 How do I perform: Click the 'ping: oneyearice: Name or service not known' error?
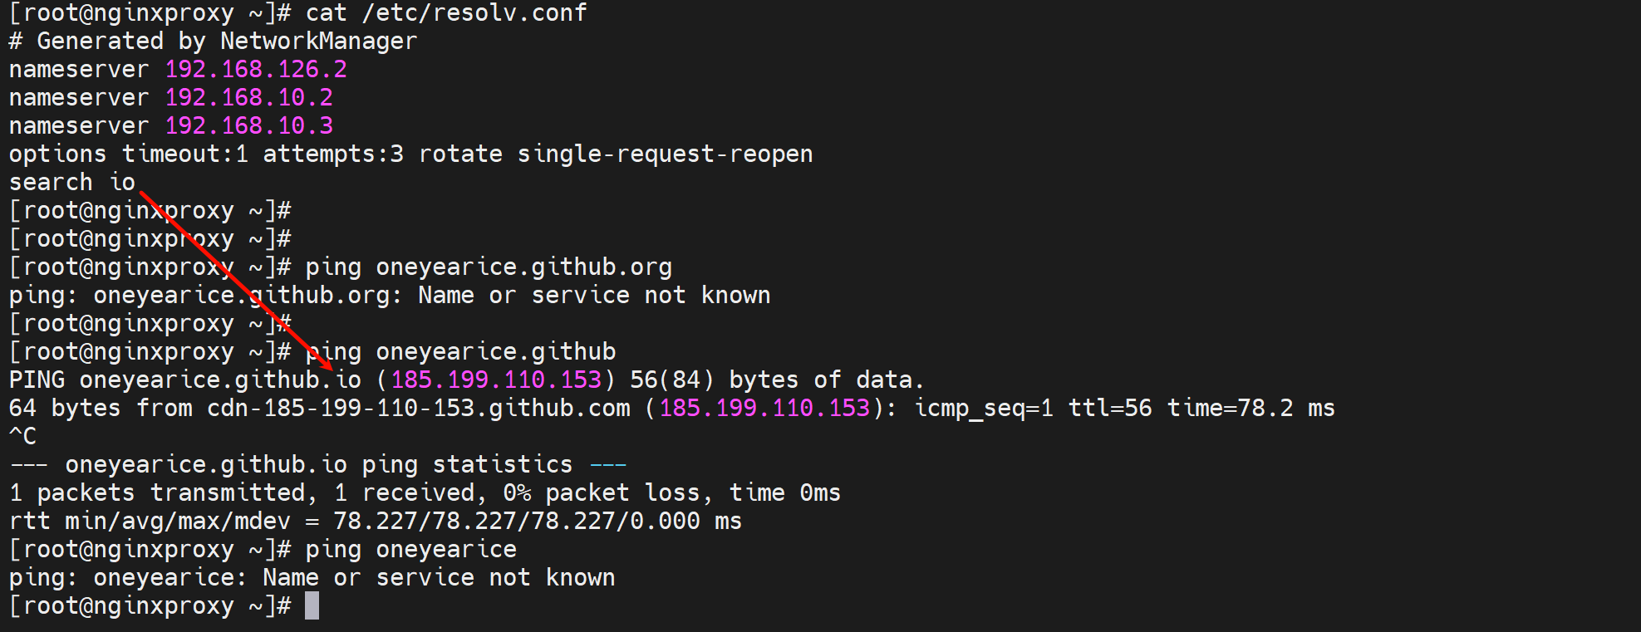click(x=312, y=577)
